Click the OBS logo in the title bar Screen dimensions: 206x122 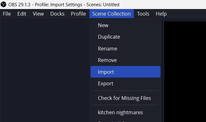[x=3, y=4]
